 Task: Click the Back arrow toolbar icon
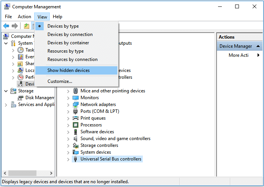tap(6, 26)
